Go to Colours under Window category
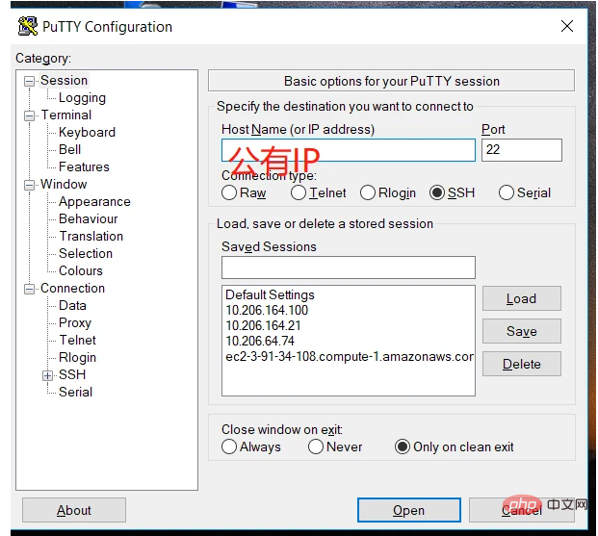 [80, 271]
